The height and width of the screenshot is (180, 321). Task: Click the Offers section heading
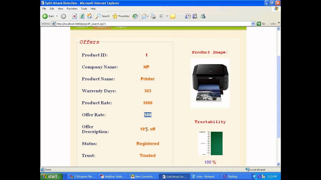(x=89, y=42)
